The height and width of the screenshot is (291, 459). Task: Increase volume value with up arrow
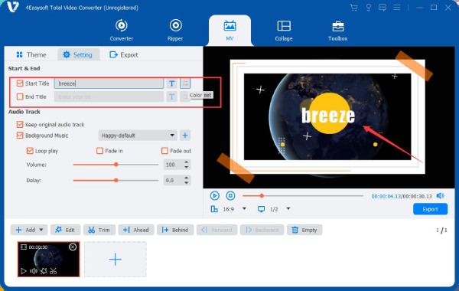pyautogui.click(x=187, y=162)
